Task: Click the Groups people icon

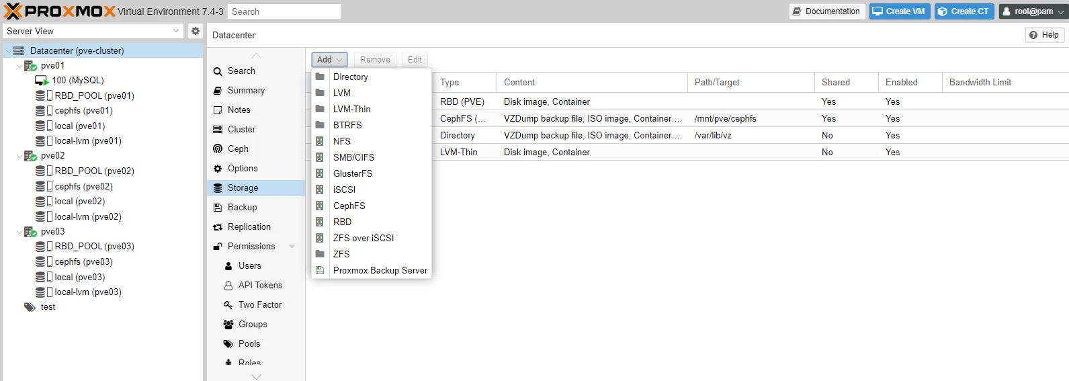Action: coord(228,325)
